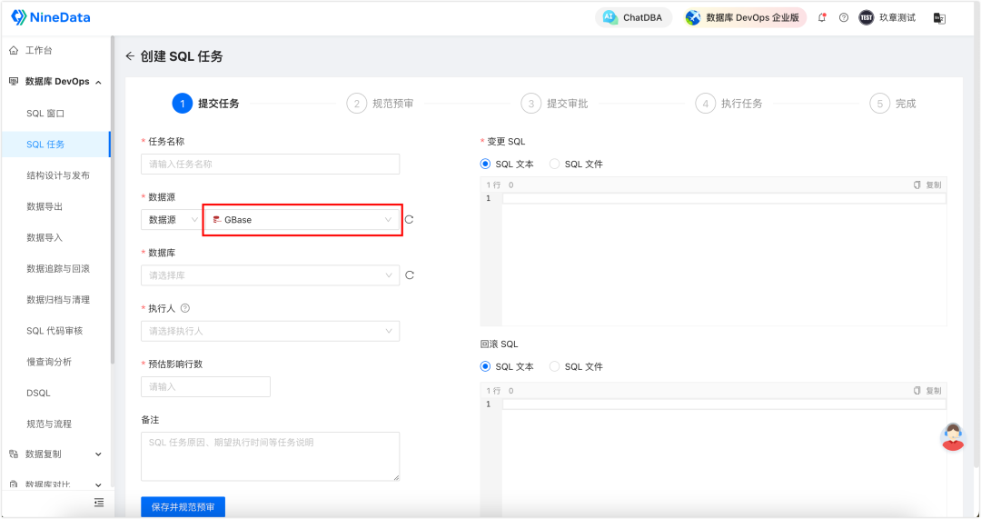Refresh the GBase data source list

tap(409, 220)
